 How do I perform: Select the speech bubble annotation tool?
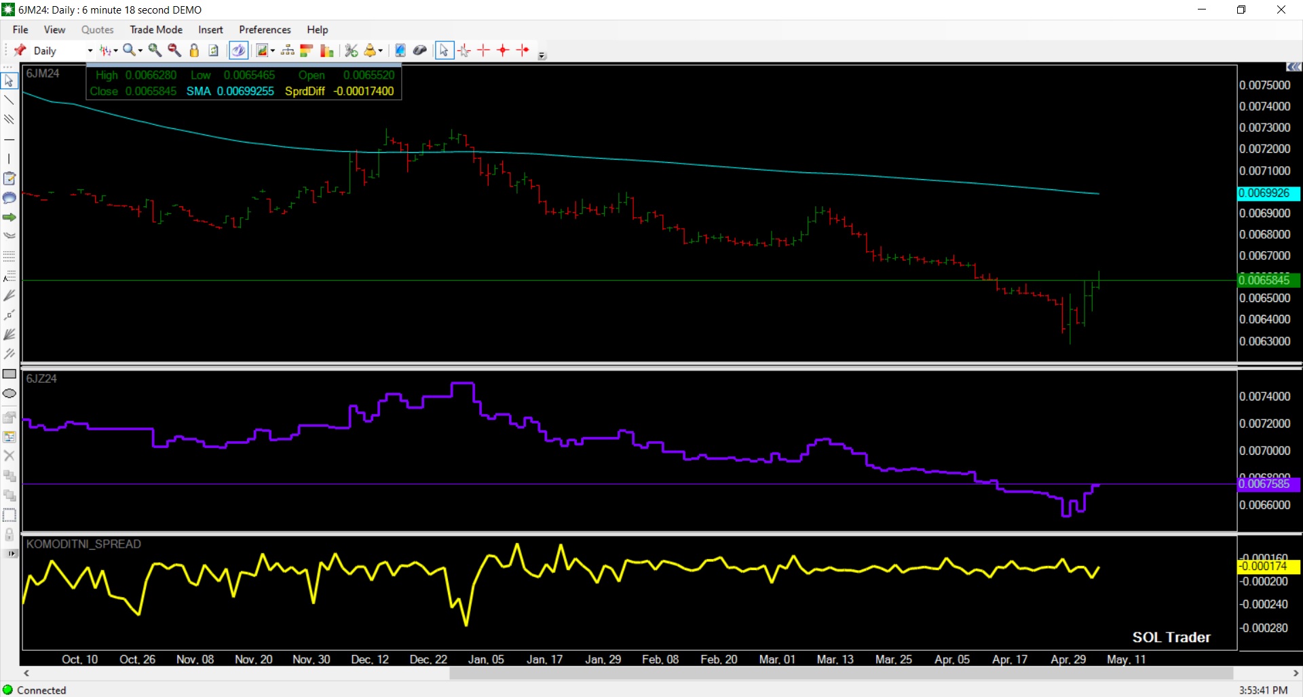pos(10,198)
